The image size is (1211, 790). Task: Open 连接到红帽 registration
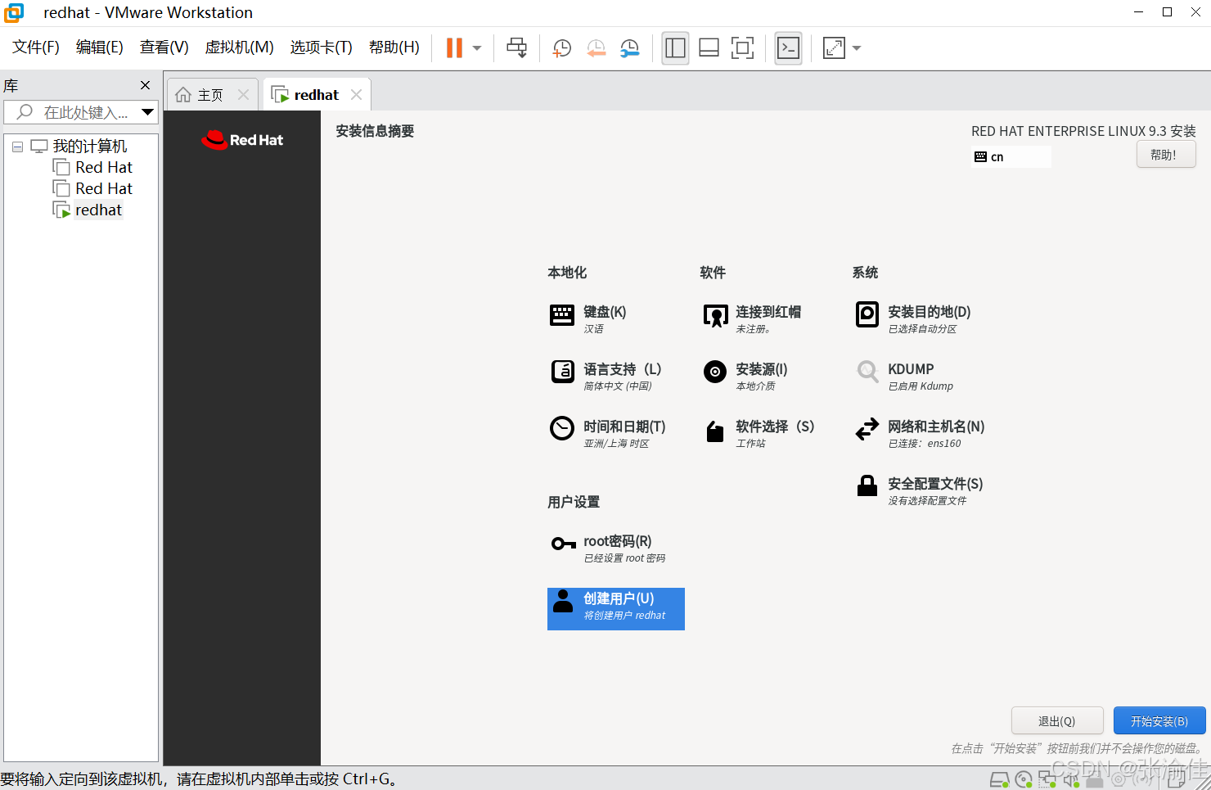(x=753, y=318)
